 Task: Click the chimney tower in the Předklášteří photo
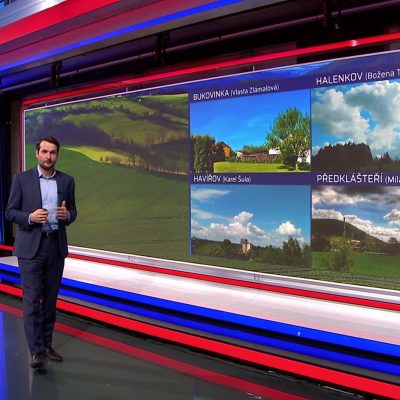(x=344, y=226)
